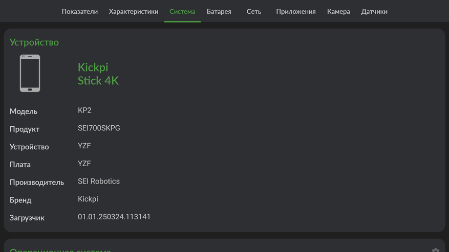Open the Датчики tab
This screenshot has height=252, width=449.
[x=374, y=11]
